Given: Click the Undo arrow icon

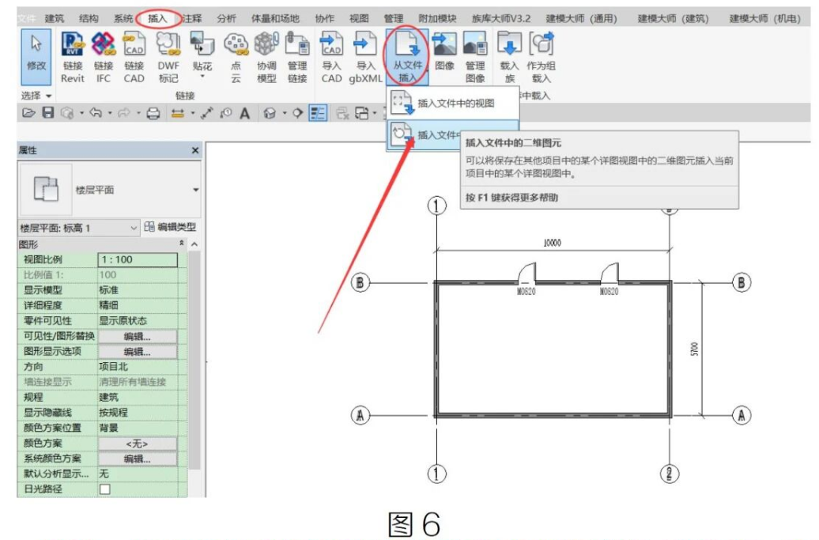Looking at the screenshot, I should pos(95,113).
